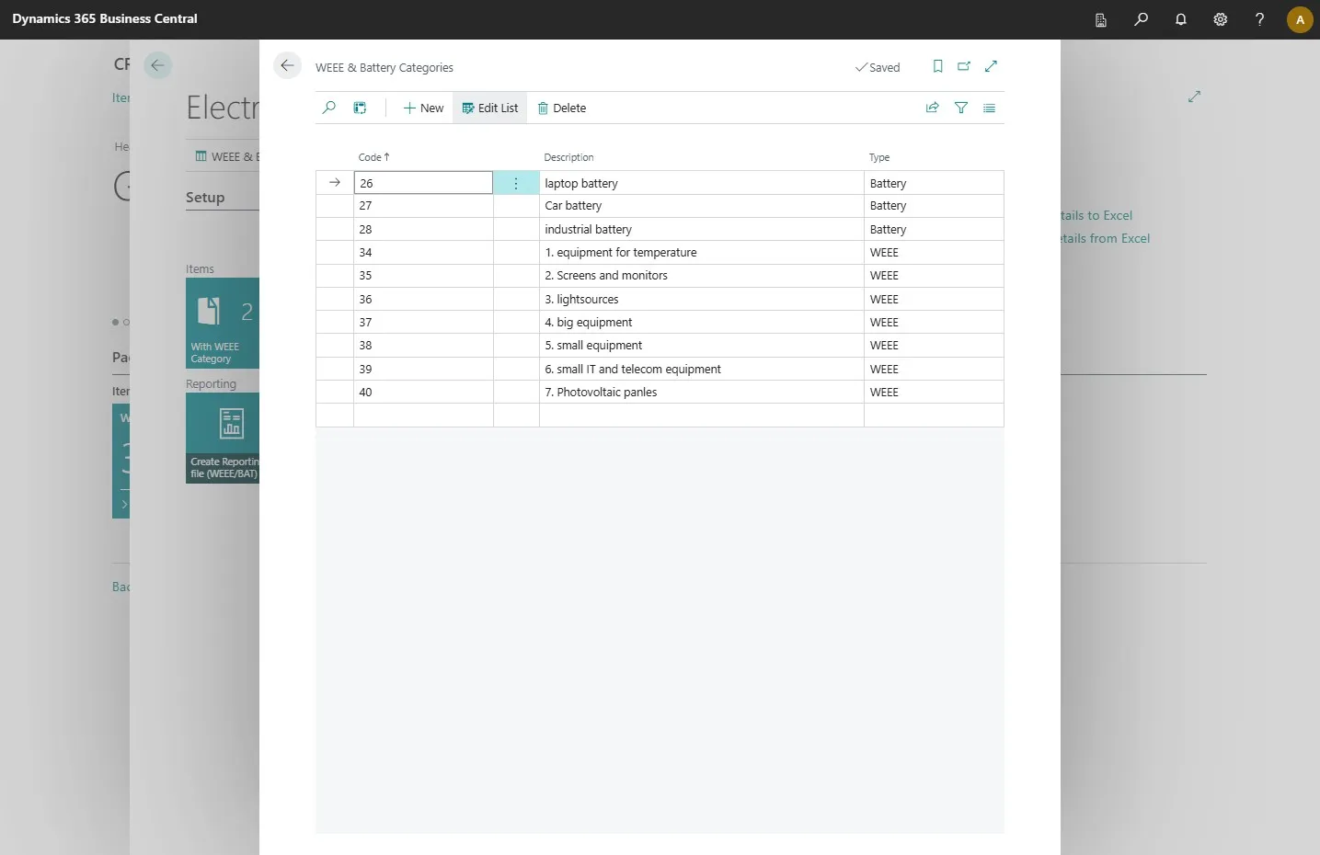Image resolution: width=1320 pixels, height=855 pixels.
Task: Click '1. equipment for temperature' cell
Action: pyautogui.click(x=702, y=252)
